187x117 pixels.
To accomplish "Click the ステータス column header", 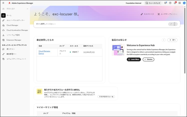I will point(74,46).
